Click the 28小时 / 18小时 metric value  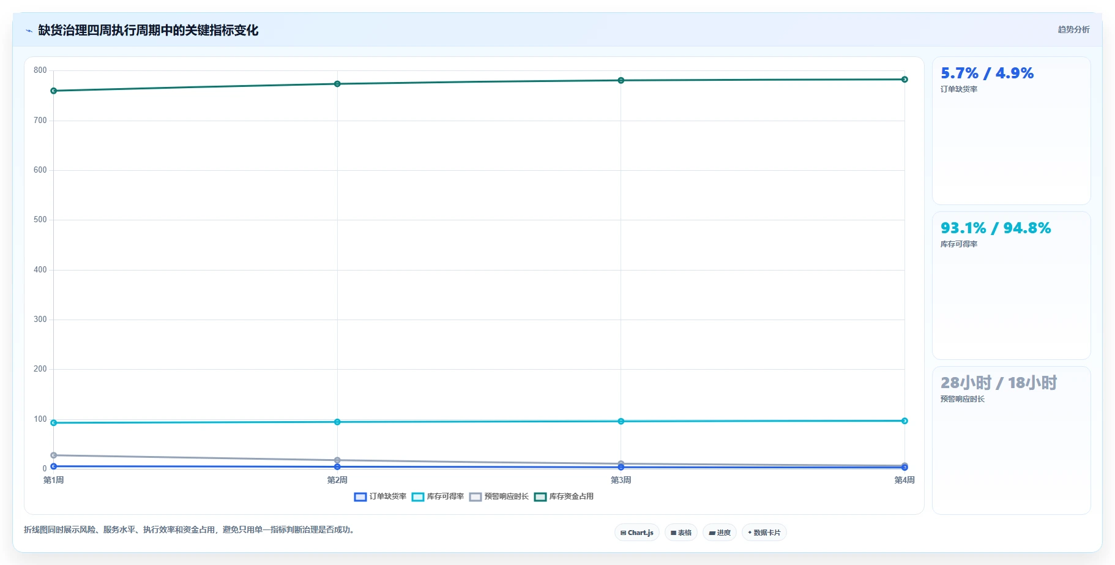[999, 383]
